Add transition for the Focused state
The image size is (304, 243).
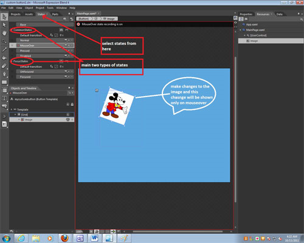coord(66,77)
